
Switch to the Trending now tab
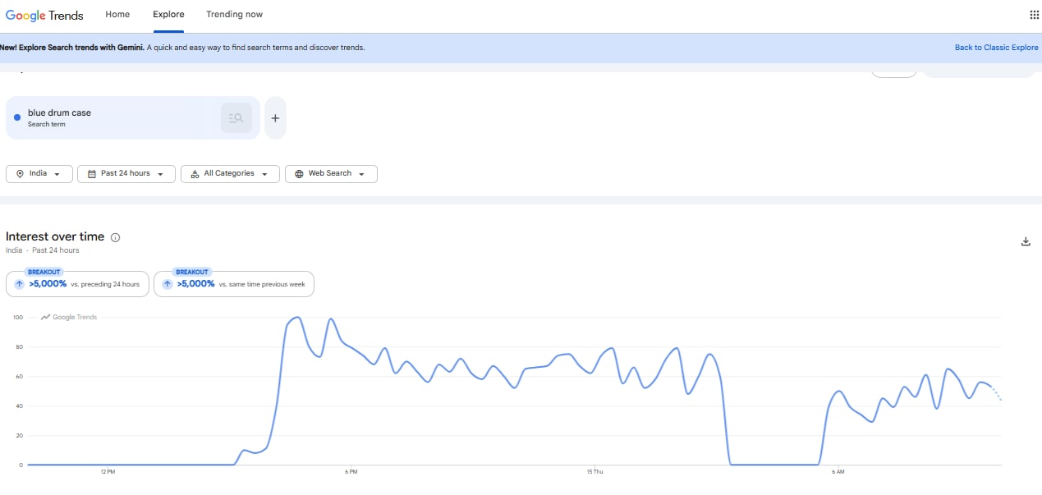pyautogui.click(x=234, y=15)
